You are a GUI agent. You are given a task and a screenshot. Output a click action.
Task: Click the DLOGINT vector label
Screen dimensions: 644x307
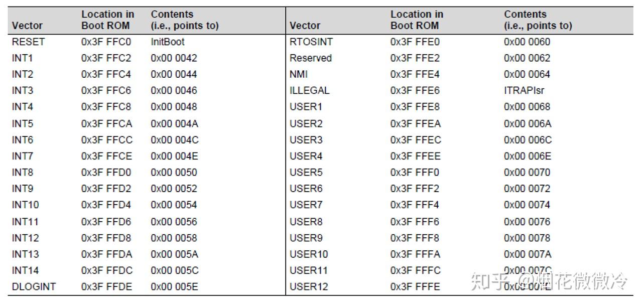click(x=34, y=286)
